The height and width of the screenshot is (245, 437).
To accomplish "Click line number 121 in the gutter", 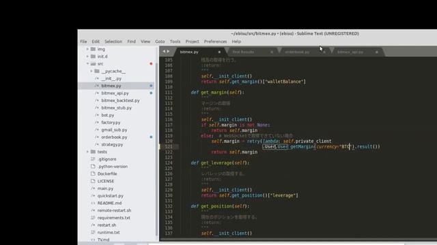I will click(169, 147).
